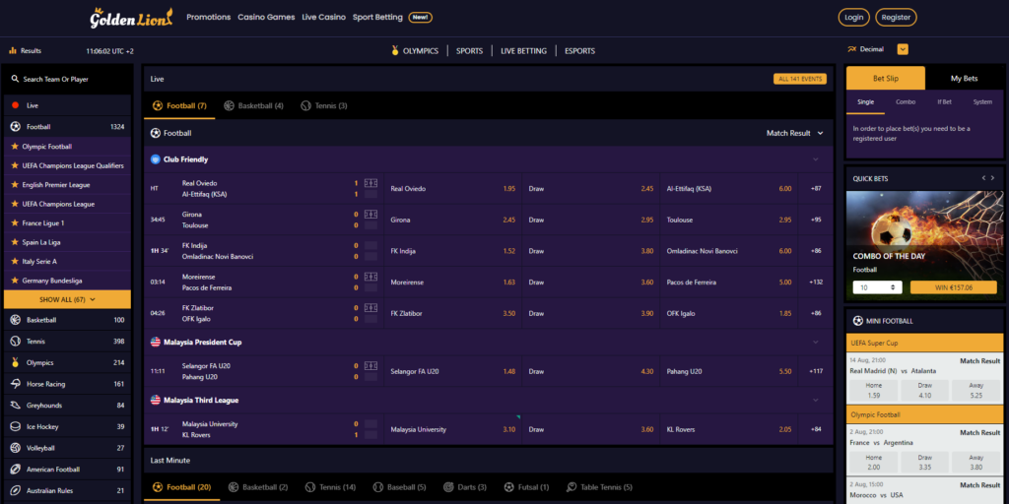Switch to Live Tennis (3) tab
The height and width of the screenshot is (504, 1009).
(323, 105)
